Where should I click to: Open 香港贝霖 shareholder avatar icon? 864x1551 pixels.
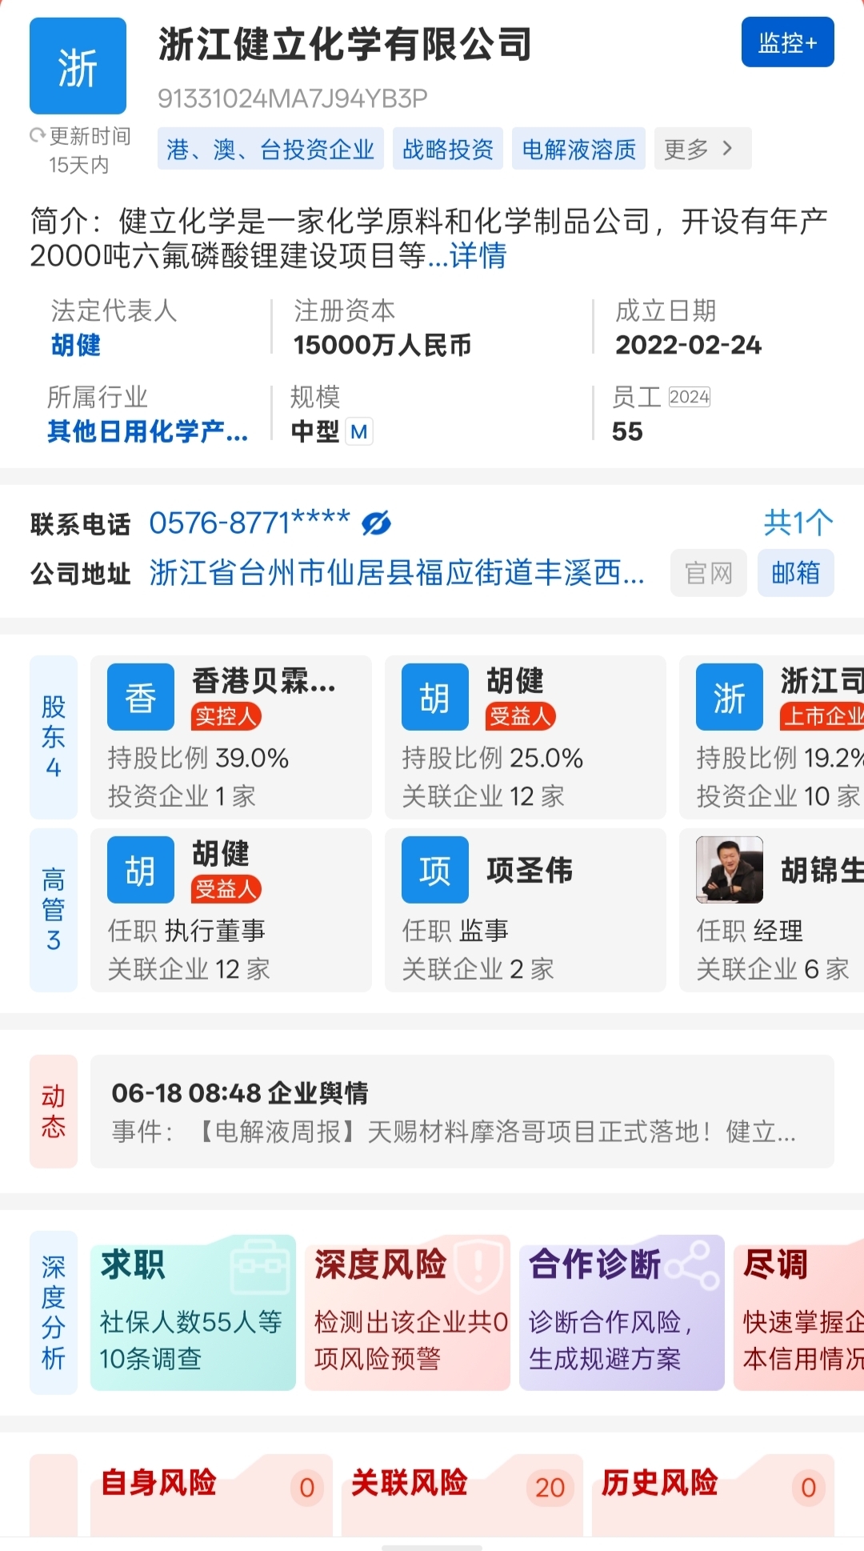[x=141, y=697]
